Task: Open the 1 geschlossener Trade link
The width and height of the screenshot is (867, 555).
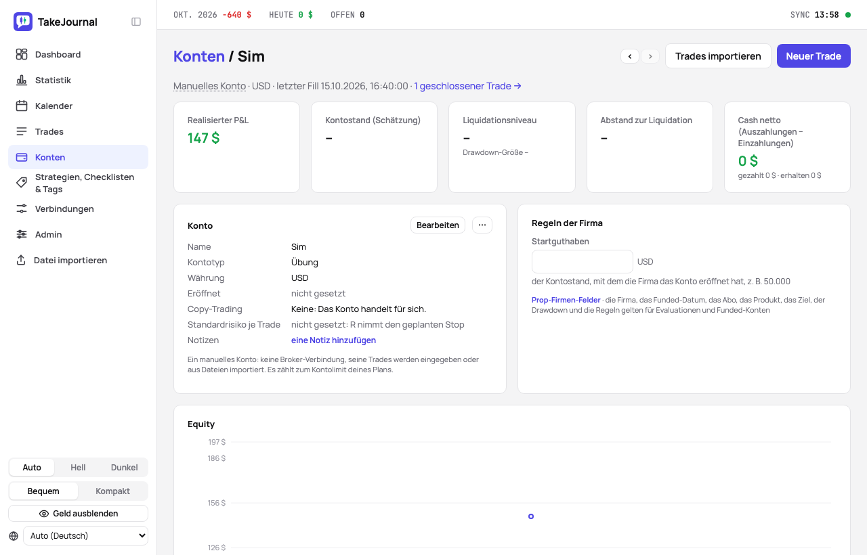Action: (x=468, y=86)
